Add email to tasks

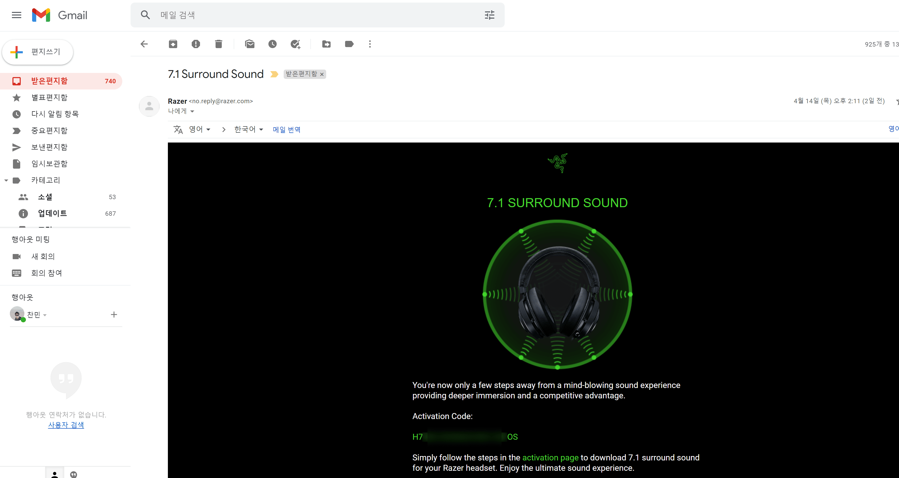click(295, 44)
